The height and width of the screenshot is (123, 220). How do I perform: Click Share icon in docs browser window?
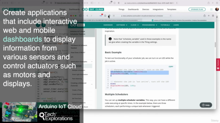(205, 16)
